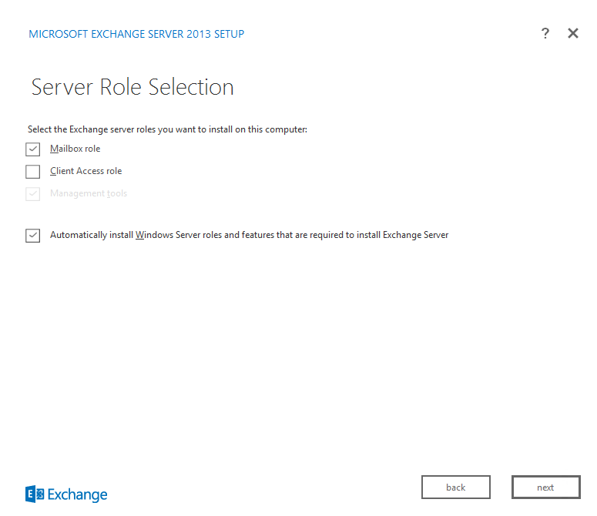
Task: Click the Server Role Selection heading
Action: [x=132, y=87]
